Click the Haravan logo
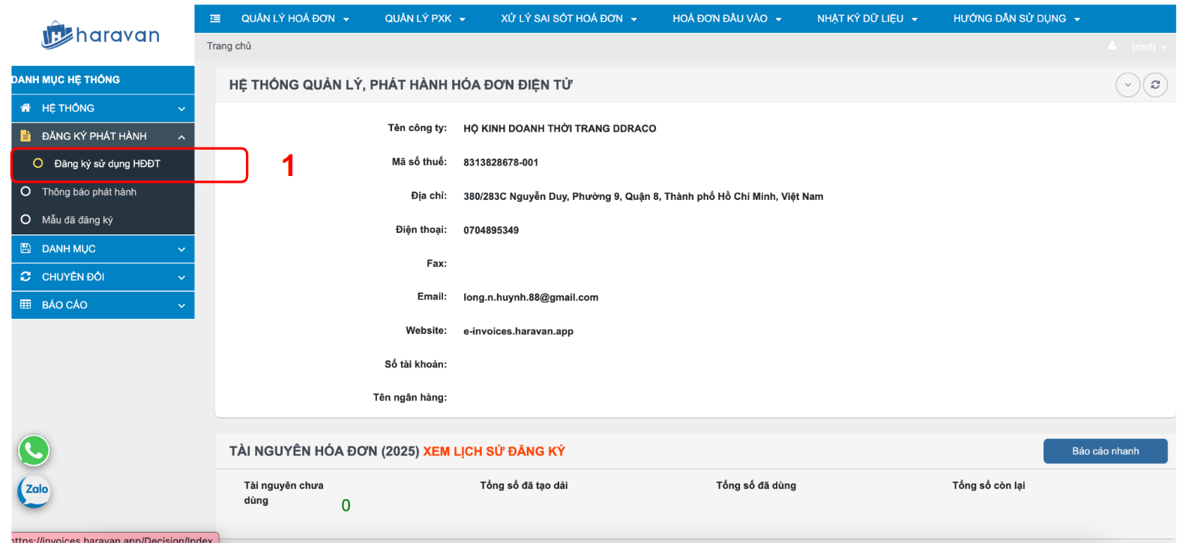1189x549 pixels. (x=100, y=35)
